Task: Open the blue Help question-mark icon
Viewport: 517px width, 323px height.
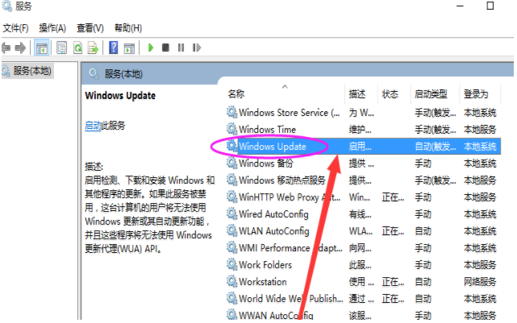Action: tap(114, 48)
